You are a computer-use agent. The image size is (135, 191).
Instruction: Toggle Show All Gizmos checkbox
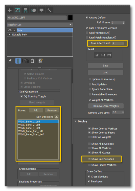pos(89,152)
